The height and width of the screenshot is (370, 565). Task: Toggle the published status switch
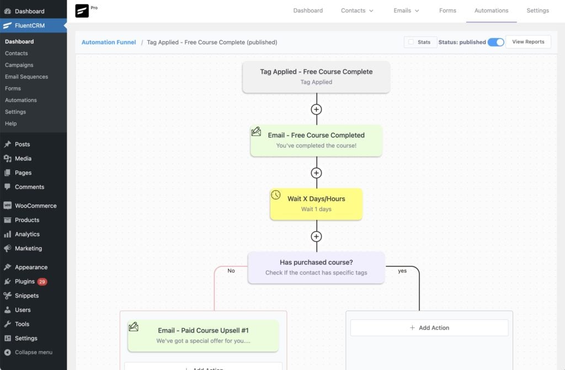click(x=496, y=42)
